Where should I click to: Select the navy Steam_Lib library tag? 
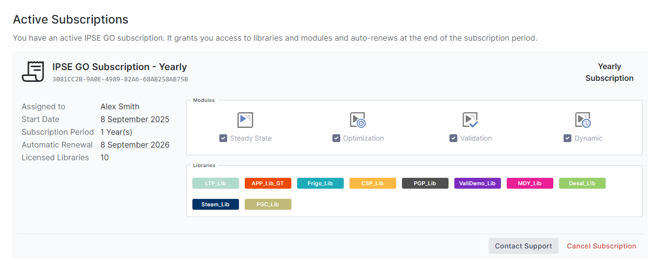pos(215,204)
